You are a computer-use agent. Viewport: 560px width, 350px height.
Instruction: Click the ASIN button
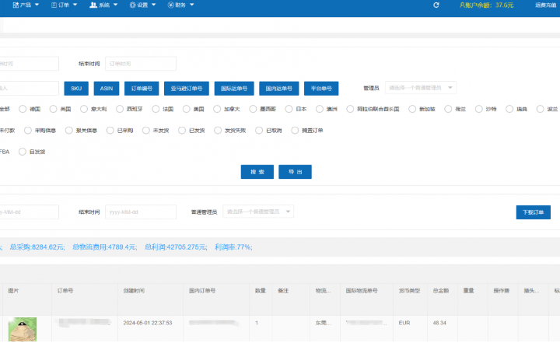click(107, 88)
